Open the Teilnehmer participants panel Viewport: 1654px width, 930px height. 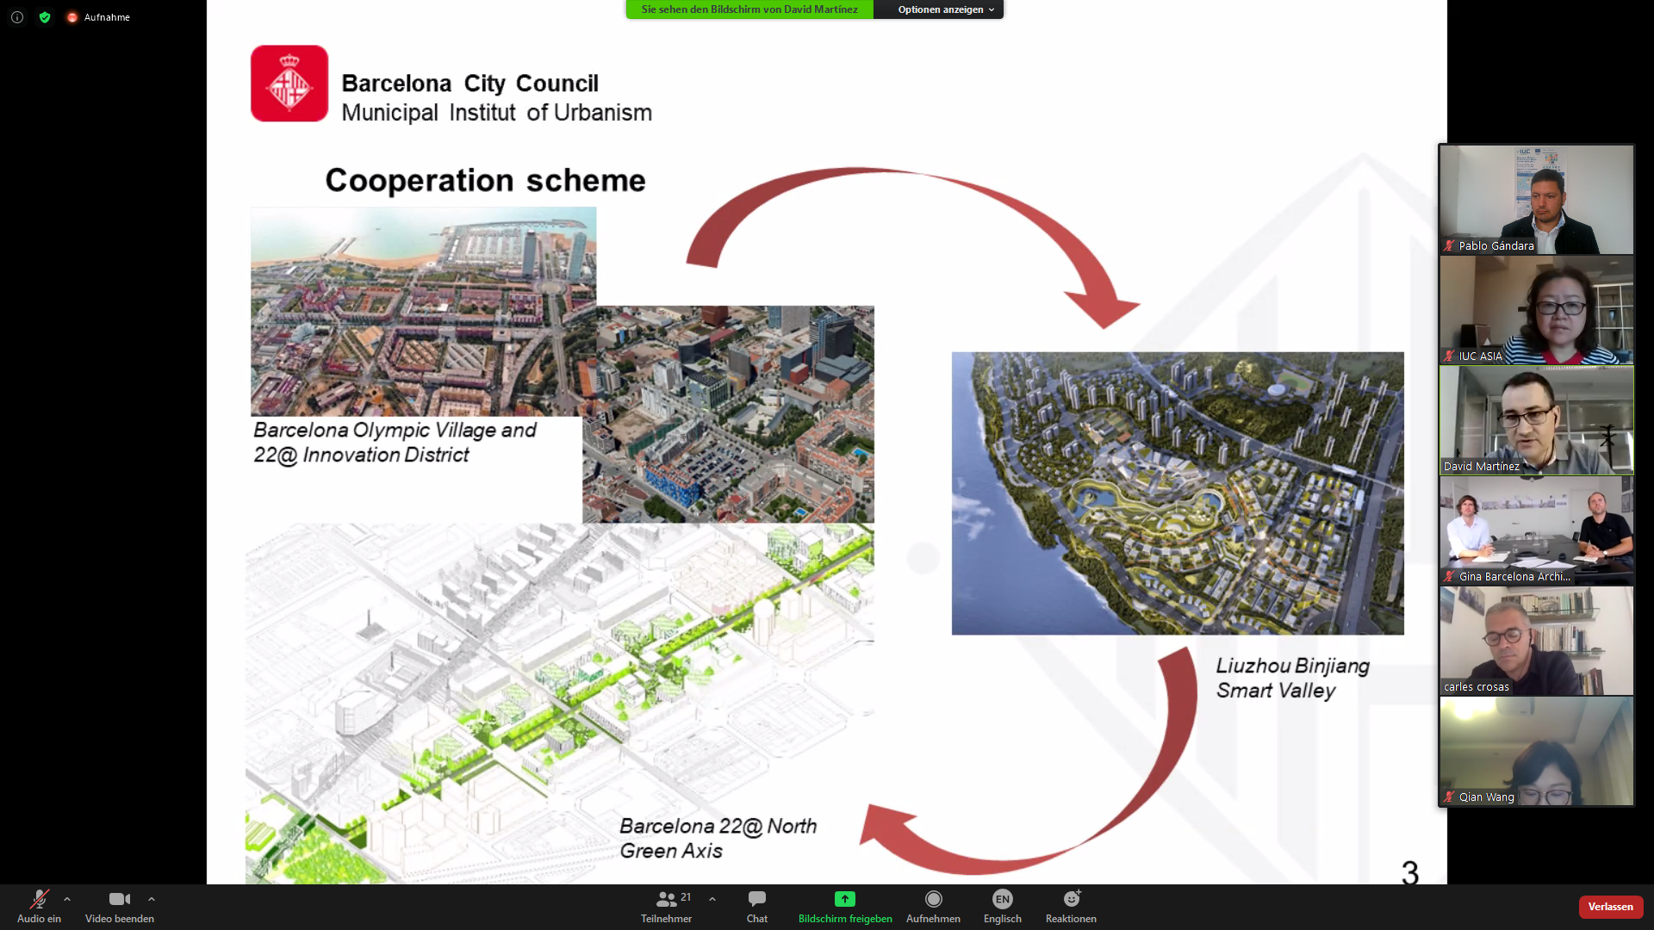tap(666, 900)
